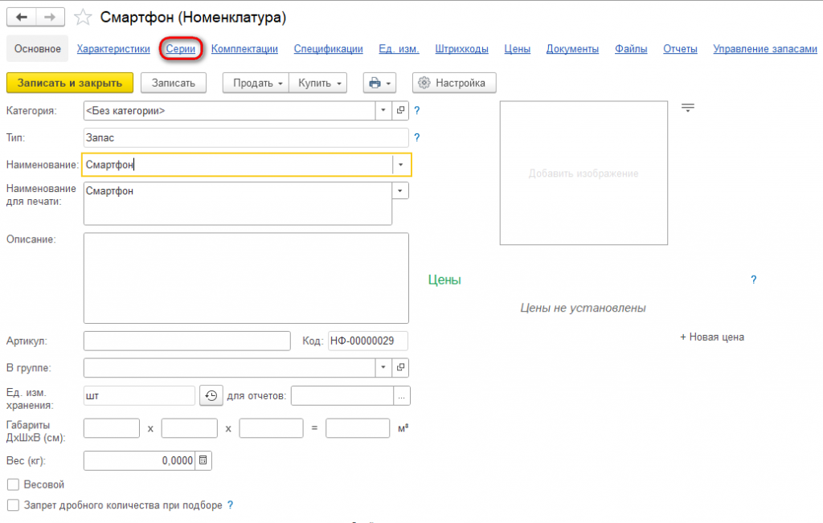
Task: Focus the для отчетов unit field
Action: point(342,396)
